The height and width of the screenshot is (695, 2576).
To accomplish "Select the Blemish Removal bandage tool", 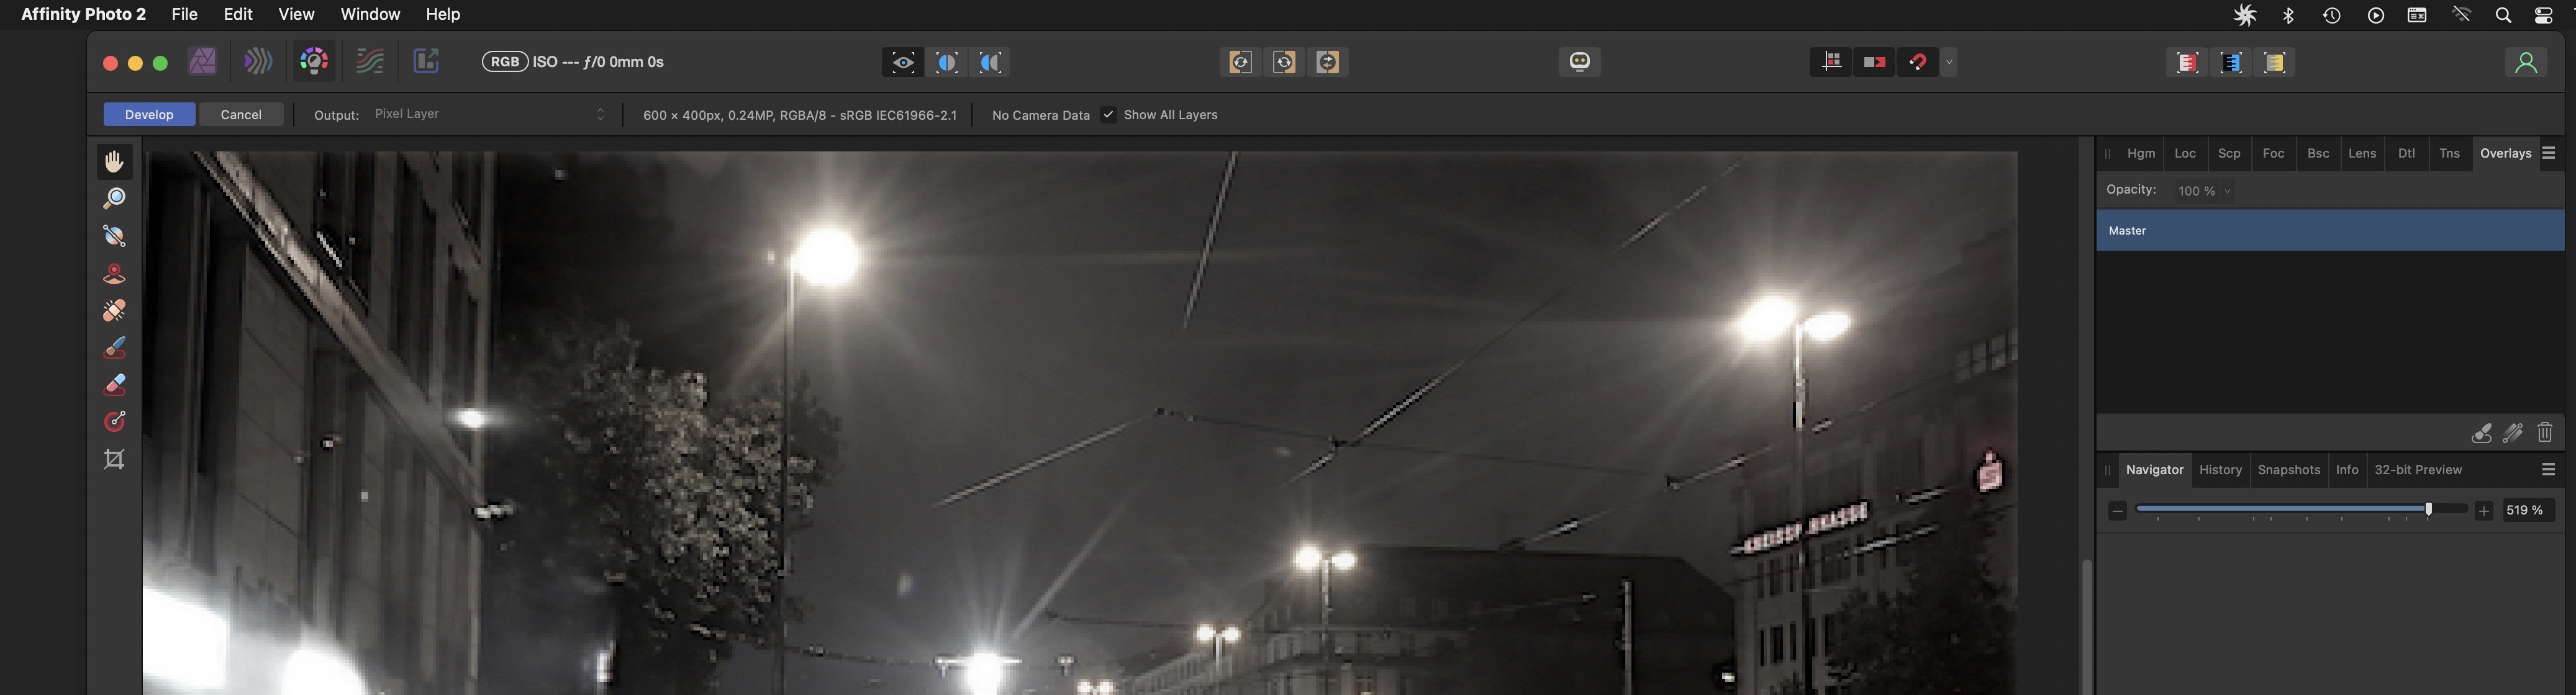I will pos(114,310).
